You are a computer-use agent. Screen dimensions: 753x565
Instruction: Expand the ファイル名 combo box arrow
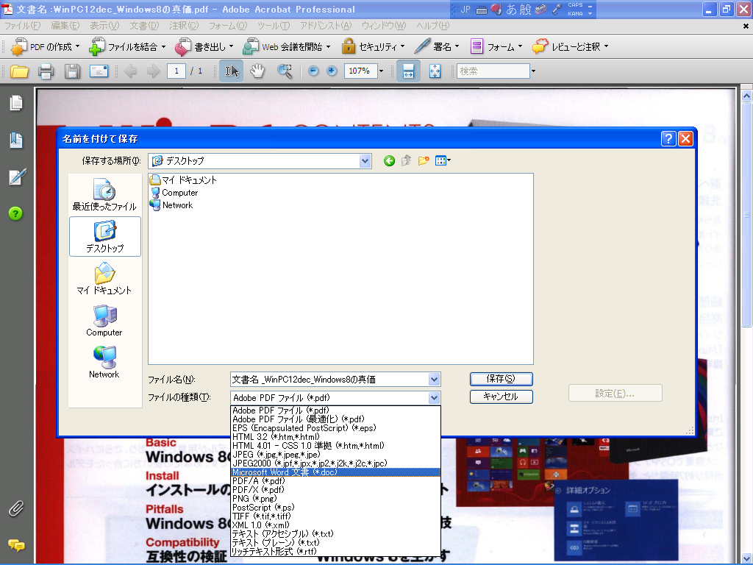point(434,380)
